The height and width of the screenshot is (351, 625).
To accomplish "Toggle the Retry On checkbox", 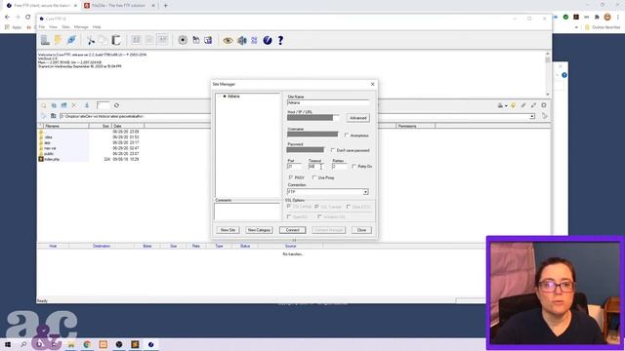I will [x=354, y=167].
